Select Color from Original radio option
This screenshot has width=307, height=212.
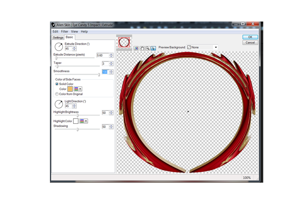coord(57,94)
